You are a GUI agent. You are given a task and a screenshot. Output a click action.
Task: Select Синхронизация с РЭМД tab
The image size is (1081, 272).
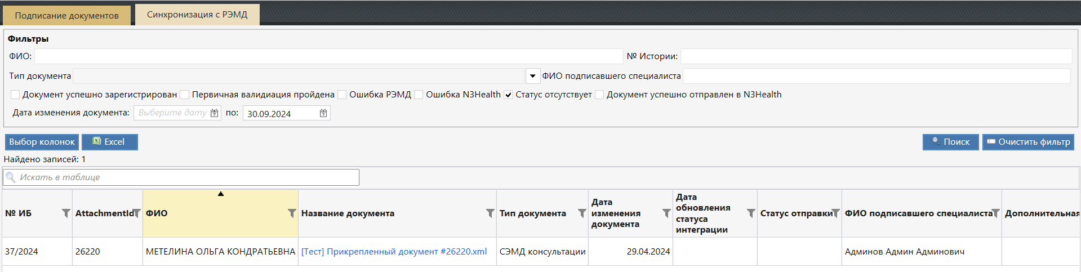[197, 15]
